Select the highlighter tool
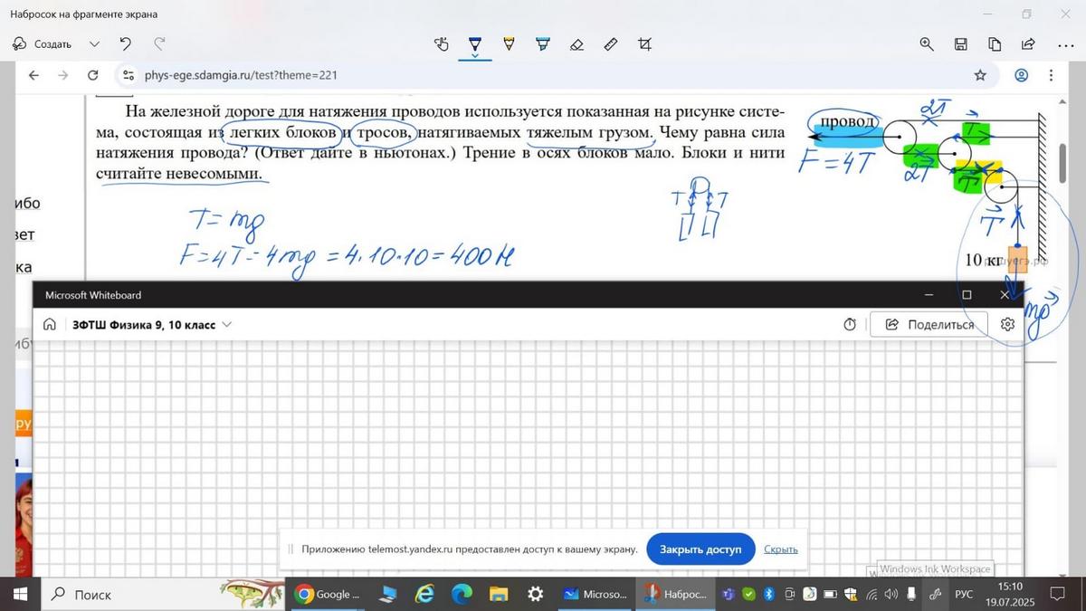The width and height of the screenshot is (1086, 611). pyautogui.click(x=543, y=44)
